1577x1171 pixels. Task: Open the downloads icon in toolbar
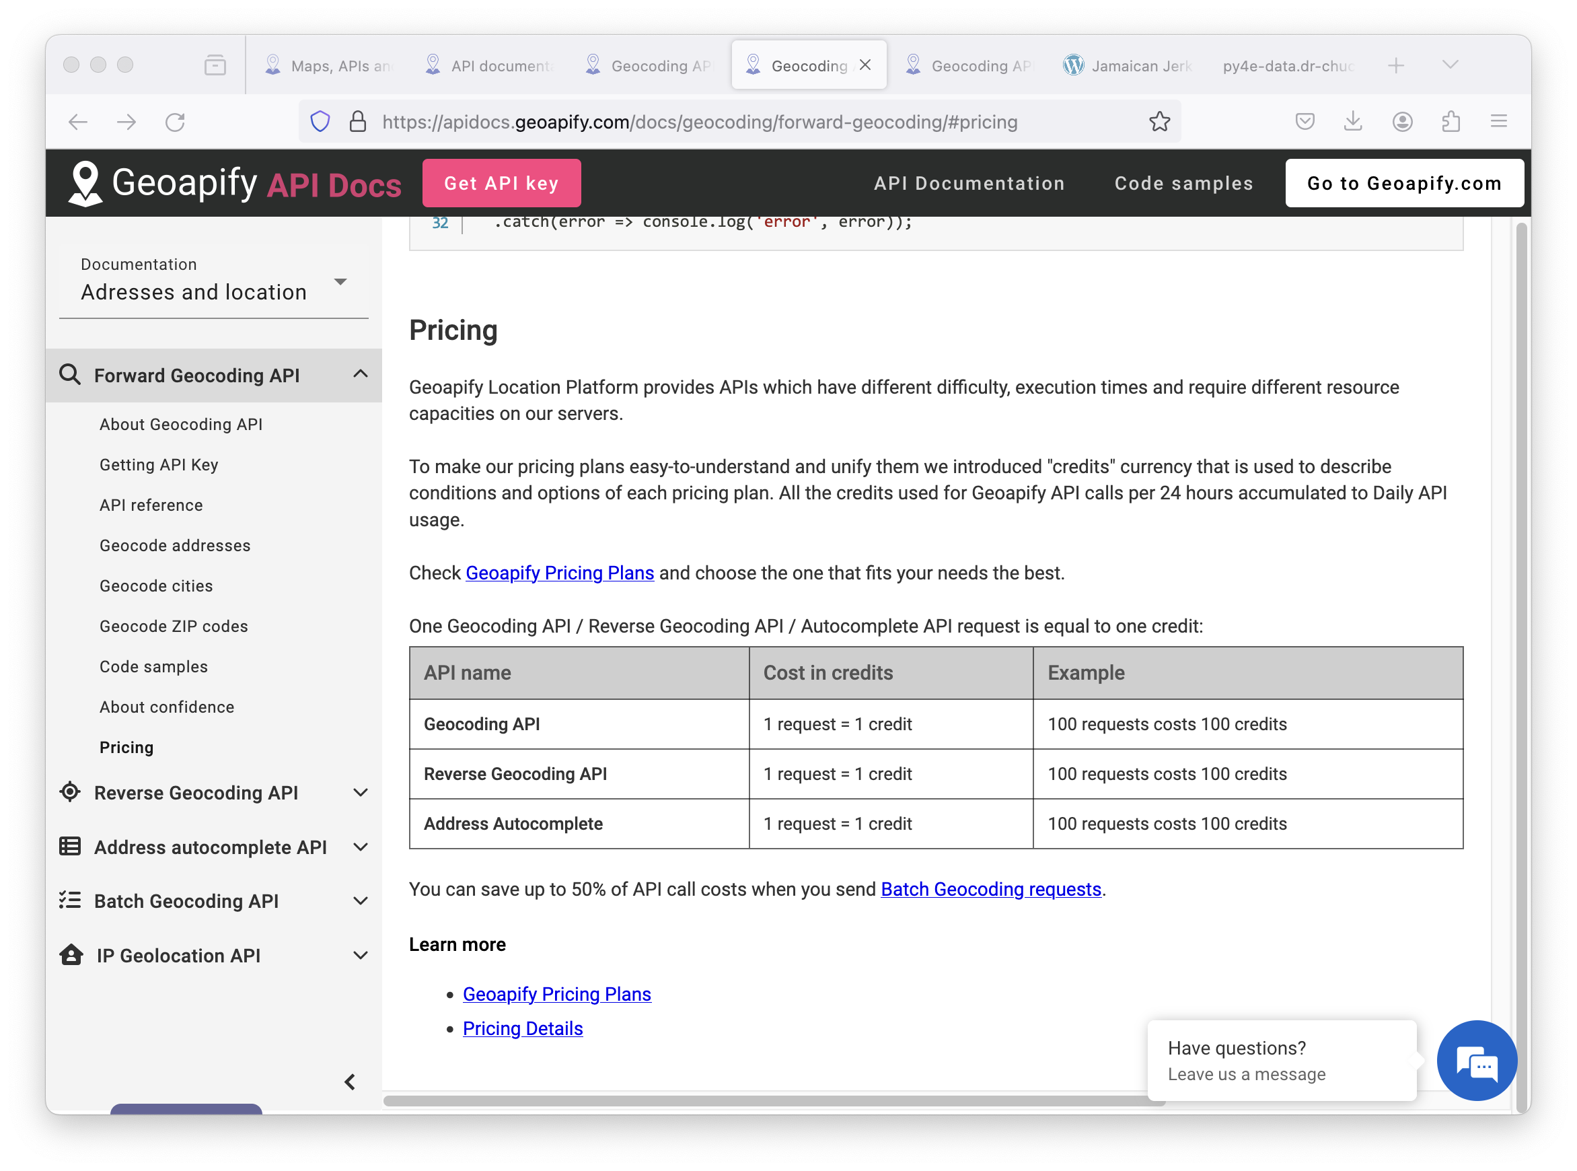tap(1353, 121)
